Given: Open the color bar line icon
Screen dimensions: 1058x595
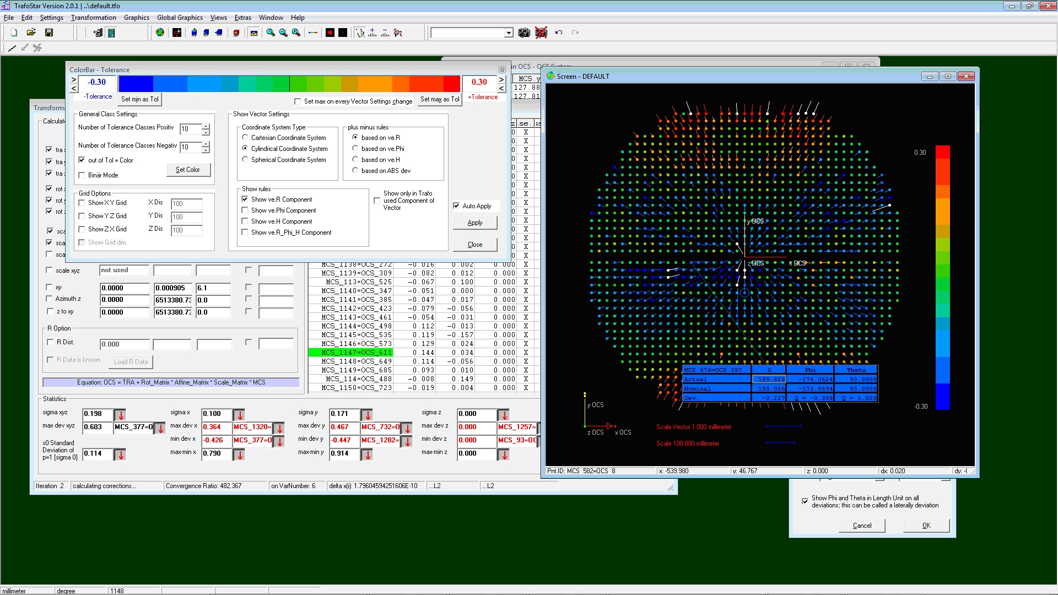Looking at the screenshot, I should click(313, 33).
